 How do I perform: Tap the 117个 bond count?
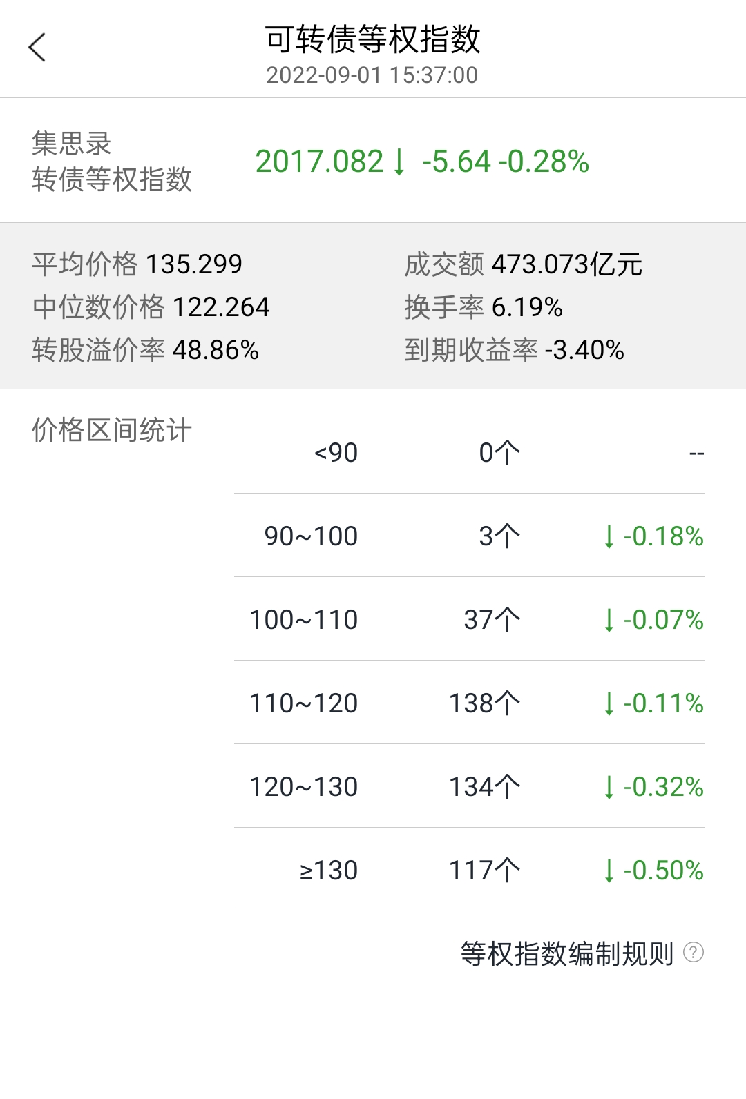tap(484, 871)
